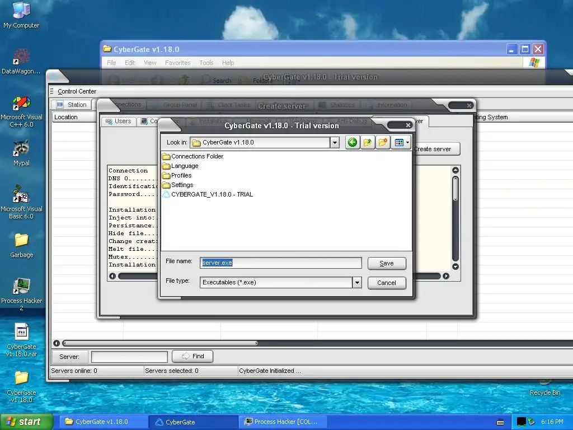Click the Cancel button in Save dialog
The image size is (573, 430).
pyautogui.click(x=387, y=283)
